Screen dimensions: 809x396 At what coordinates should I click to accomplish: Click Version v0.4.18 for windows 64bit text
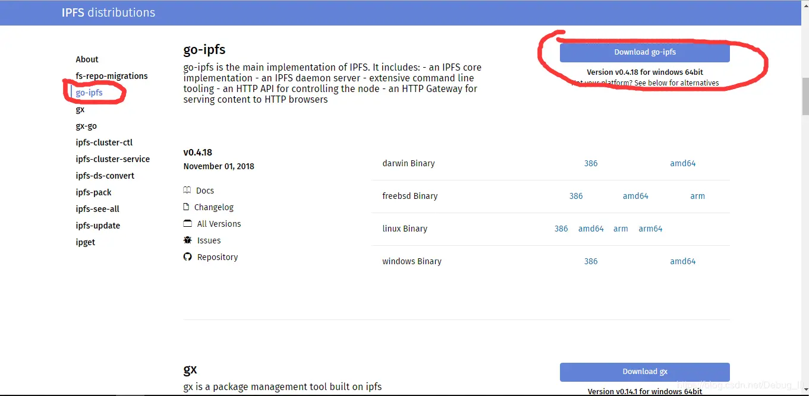(645, 72)
